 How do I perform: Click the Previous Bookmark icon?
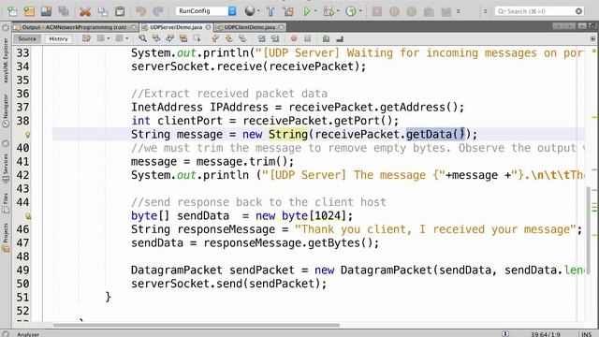[x=215, y=38]
